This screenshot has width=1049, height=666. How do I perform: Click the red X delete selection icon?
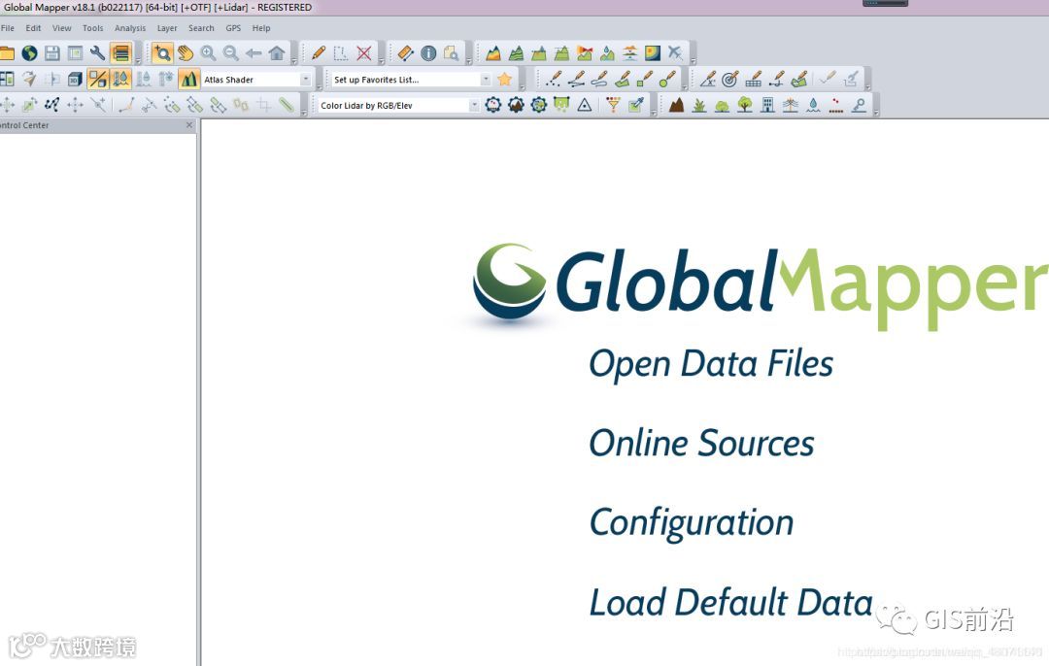pos(364,52)
